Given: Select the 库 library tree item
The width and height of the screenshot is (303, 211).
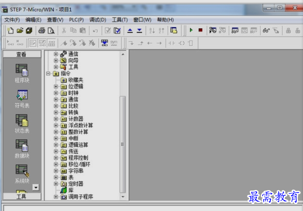Looking at the screenshot, I should pos(71,190).
